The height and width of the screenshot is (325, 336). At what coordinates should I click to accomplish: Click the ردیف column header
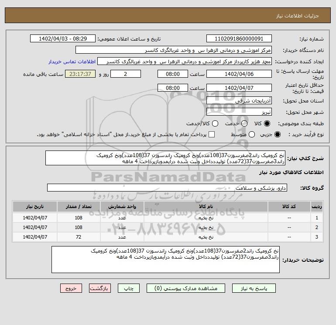tap(316, 206)
